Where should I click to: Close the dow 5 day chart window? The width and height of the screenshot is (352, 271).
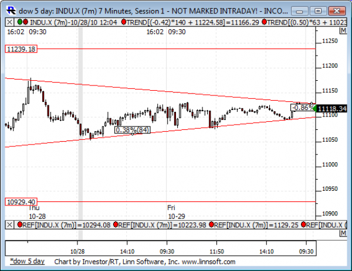337,11
